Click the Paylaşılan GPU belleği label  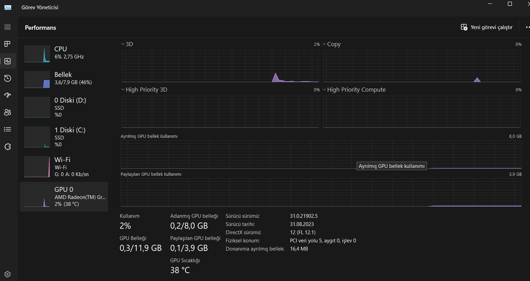tap(195, 238)
